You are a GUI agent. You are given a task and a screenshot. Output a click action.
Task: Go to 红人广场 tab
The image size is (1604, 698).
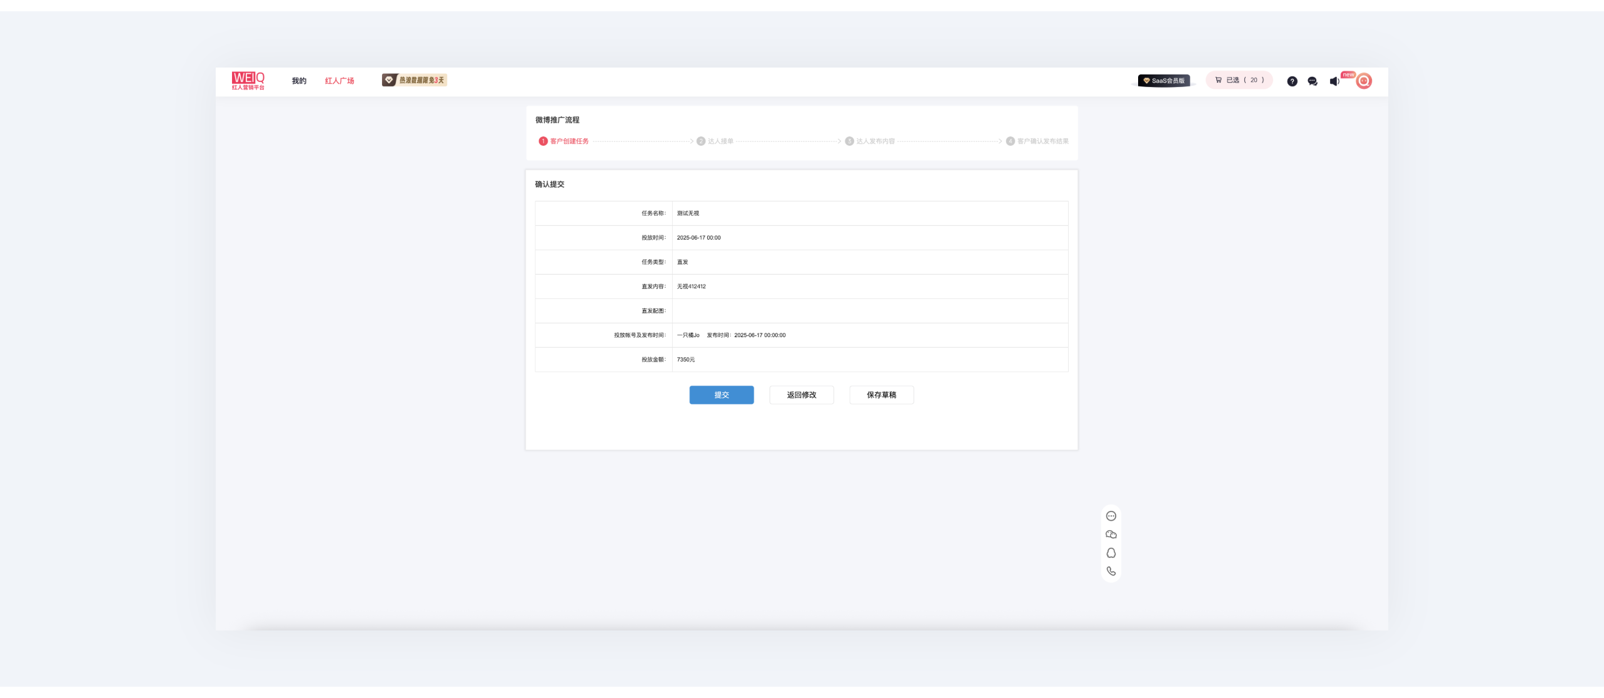click(x=340, y=81)
